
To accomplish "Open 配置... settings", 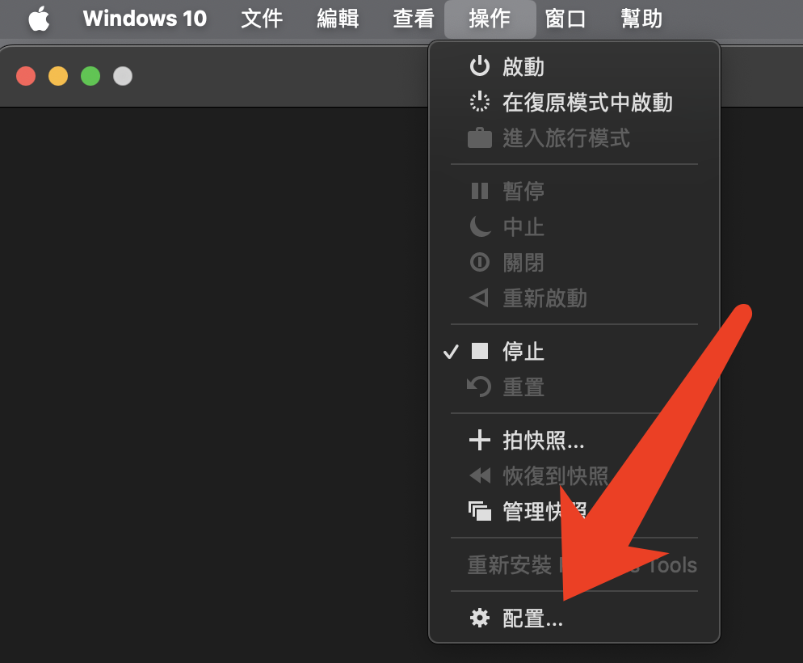I will pos(574,619).
